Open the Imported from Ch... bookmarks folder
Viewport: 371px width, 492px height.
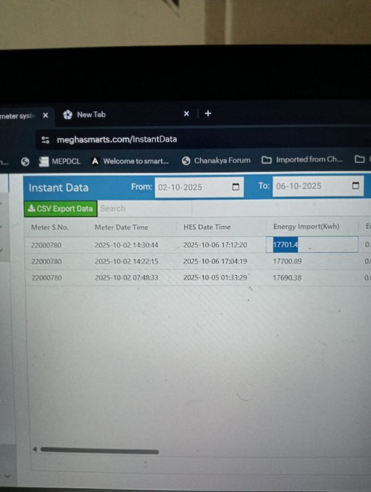pos(302,160)
